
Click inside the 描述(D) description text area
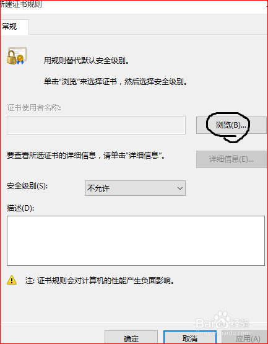136,240
